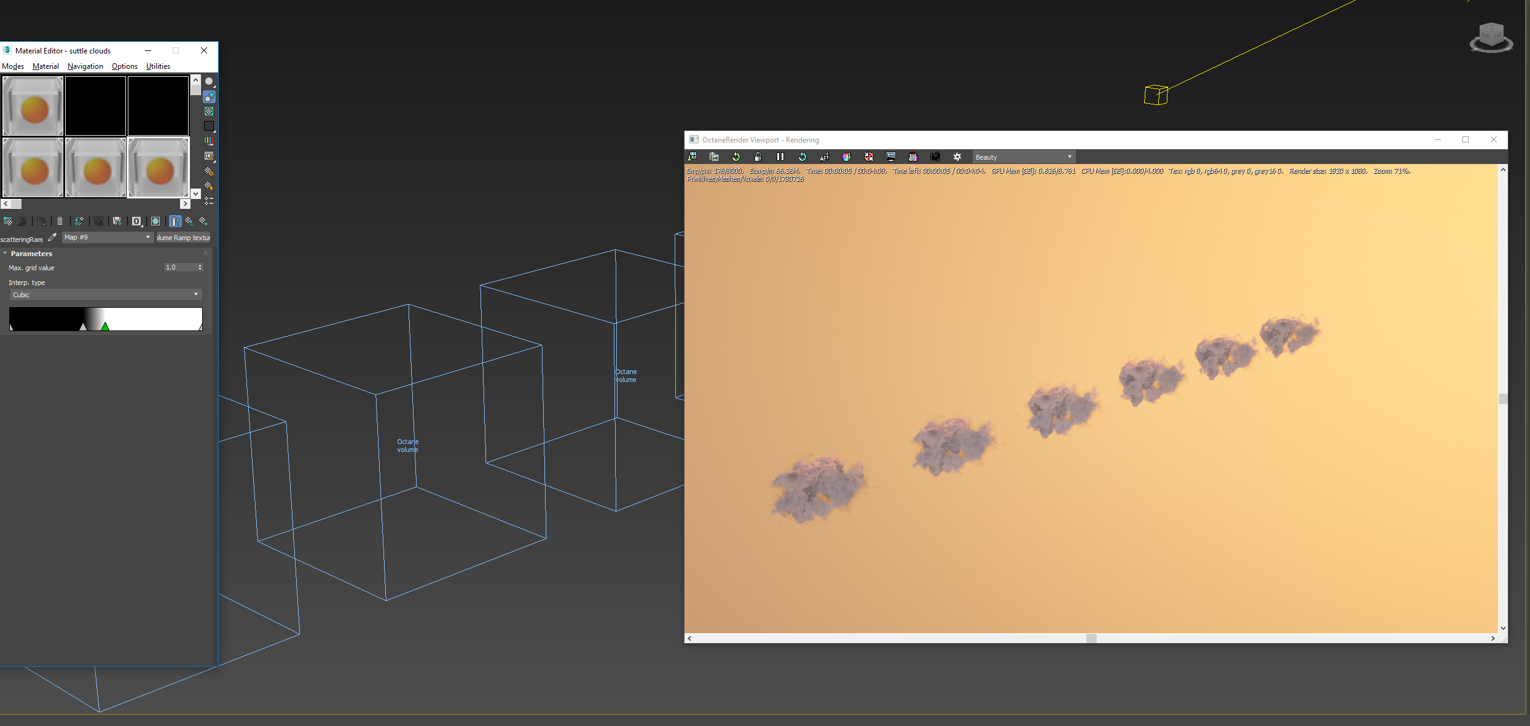Viewport: 1530px width, 726px height.
Task: Open Octane viewport settings star icon
Action: point(957,157)
